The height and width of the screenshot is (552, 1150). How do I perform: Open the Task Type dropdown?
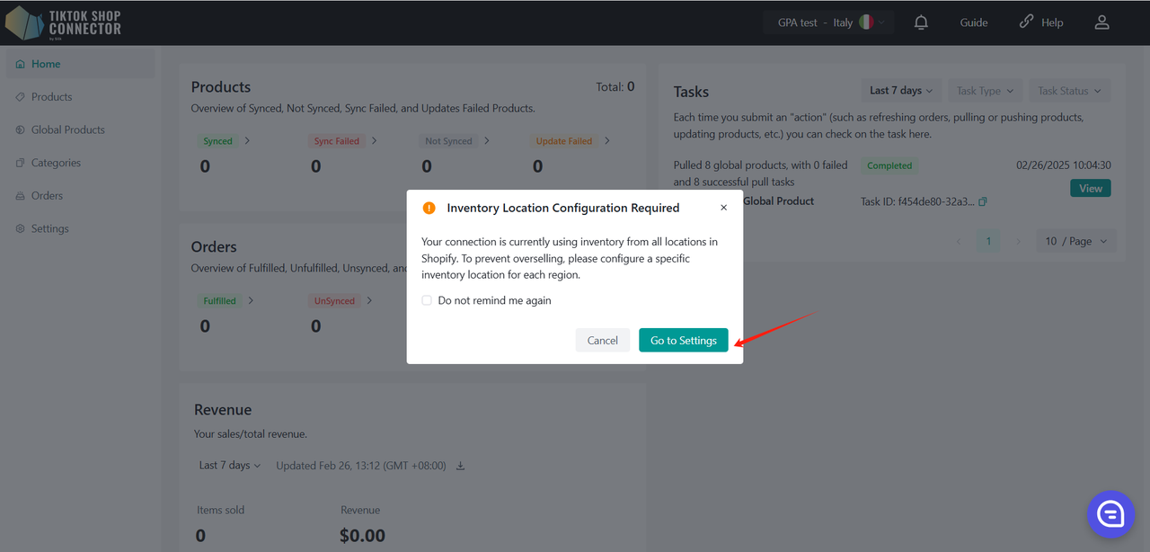coord(985,91)
